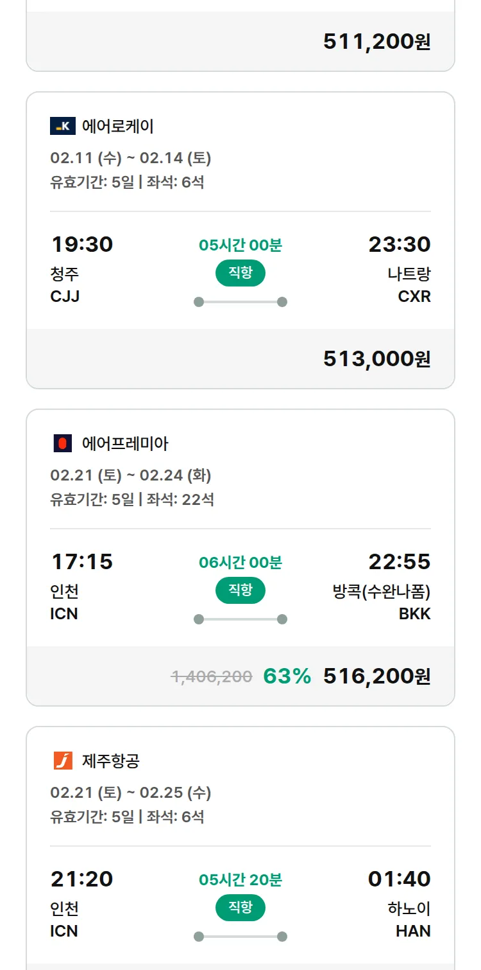Open the 에어프레미아 airline name link
Viewport: 481px width, 970px height.
click(125, 443)
